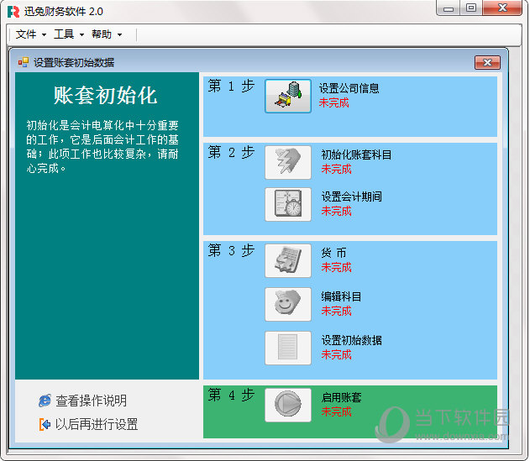Close the 设置账套初始数据 dialog

click(x=487, y=62)
